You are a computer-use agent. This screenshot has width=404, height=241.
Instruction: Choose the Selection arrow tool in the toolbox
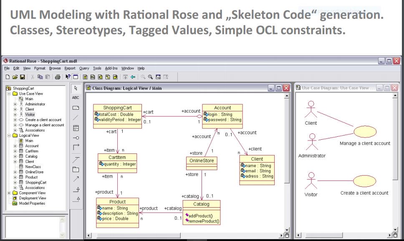pos(76,88)
